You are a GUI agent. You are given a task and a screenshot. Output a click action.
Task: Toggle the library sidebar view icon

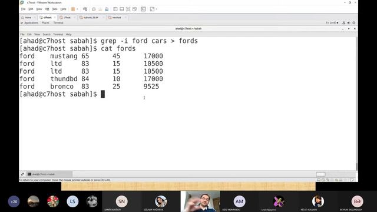click(115, 9)
